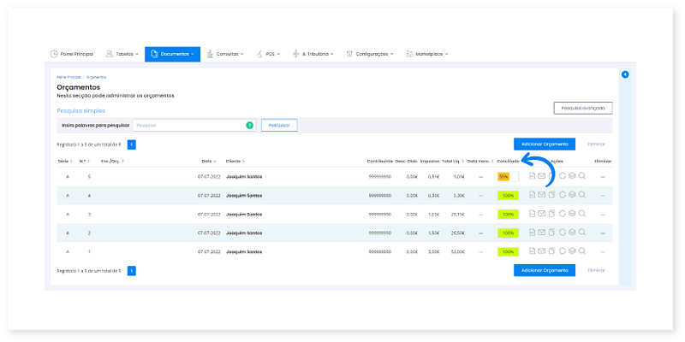Open the PDF document icon for budget 5

click(x=532, y=176)
